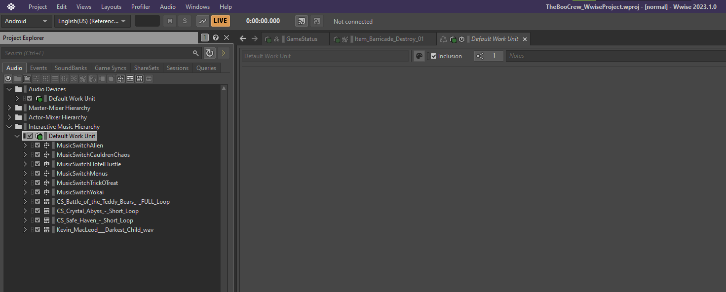This screenshot has width=726, height=292.
Task: Enable the Inclusion checkbox
Action: click(433, 56)
